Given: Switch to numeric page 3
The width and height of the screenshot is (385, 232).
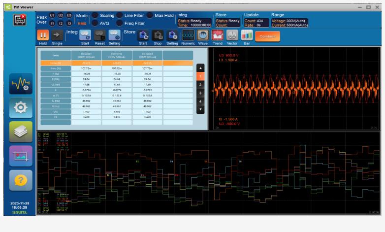Looking at the screenshot, I should tap(200, 93).
